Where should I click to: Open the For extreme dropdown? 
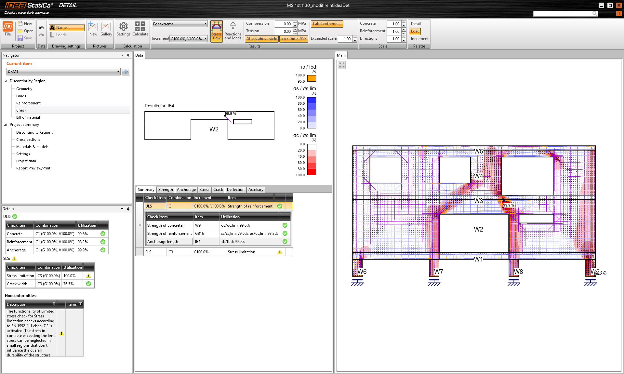pyautogui.click(x=179, y=24)
